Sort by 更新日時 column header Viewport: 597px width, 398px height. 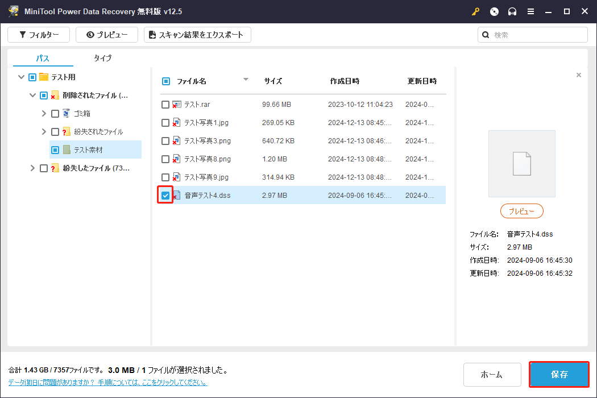coord(422,81)
